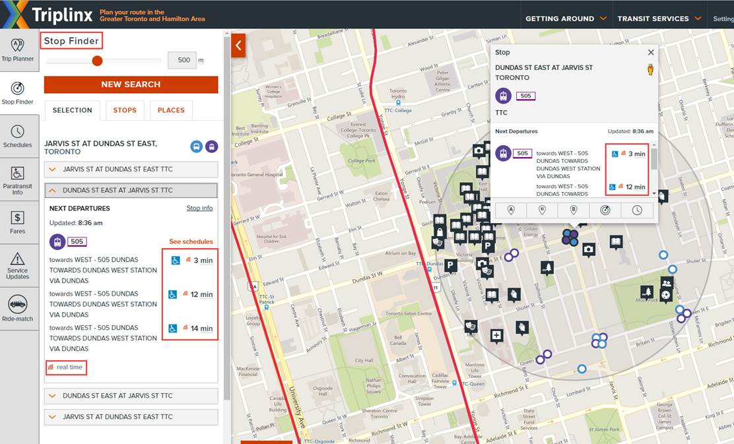The width and height of the screenshot is (734, 444).
Task: Open the Ride-match section
Action: pyautogui.click(x=18, y=308)
